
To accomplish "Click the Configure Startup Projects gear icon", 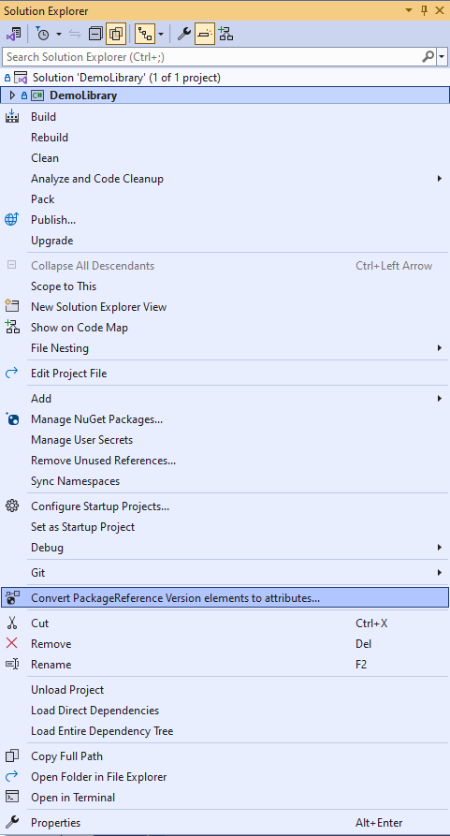I will click(x=12, y=506).
